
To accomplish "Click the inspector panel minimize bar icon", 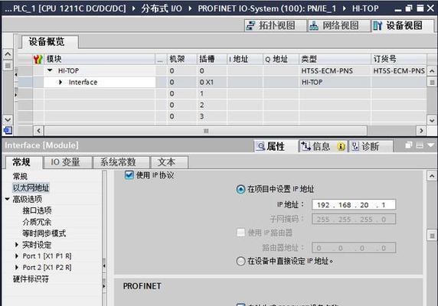I will pos(420,145).
